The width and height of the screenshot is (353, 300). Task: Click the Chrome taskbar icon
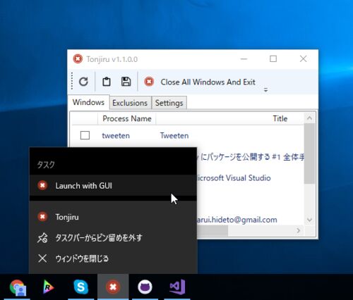(18, 287)
